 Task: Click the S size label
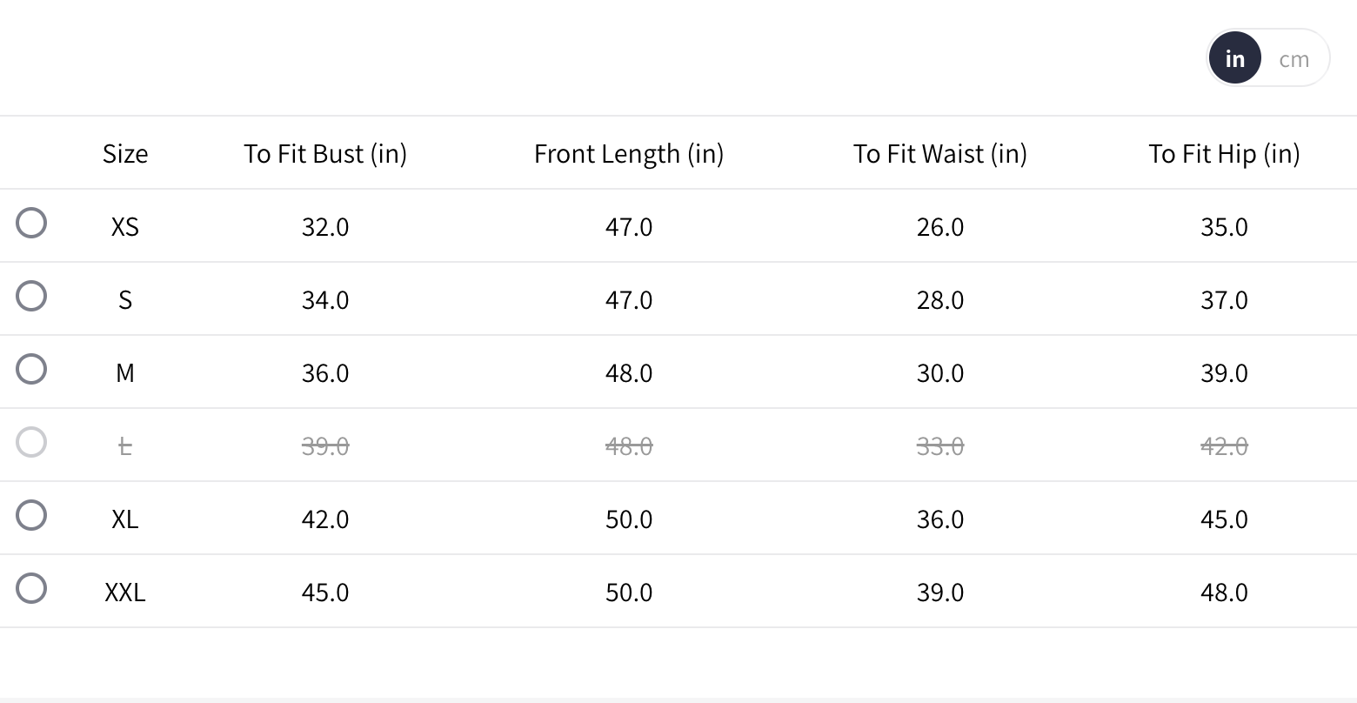[x=125, y=300]
